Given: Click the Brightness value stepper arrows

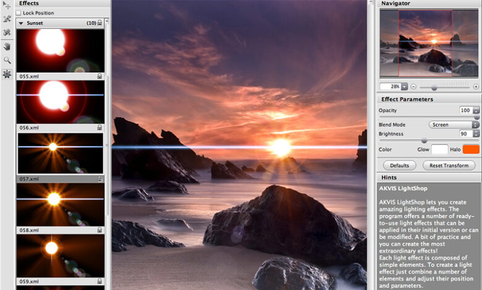Looking at the screenshot, I should (x=476, y=133).
